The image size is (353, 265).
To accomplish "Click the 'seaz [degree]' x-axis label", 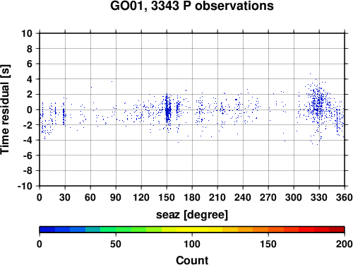I will point(192,215).
